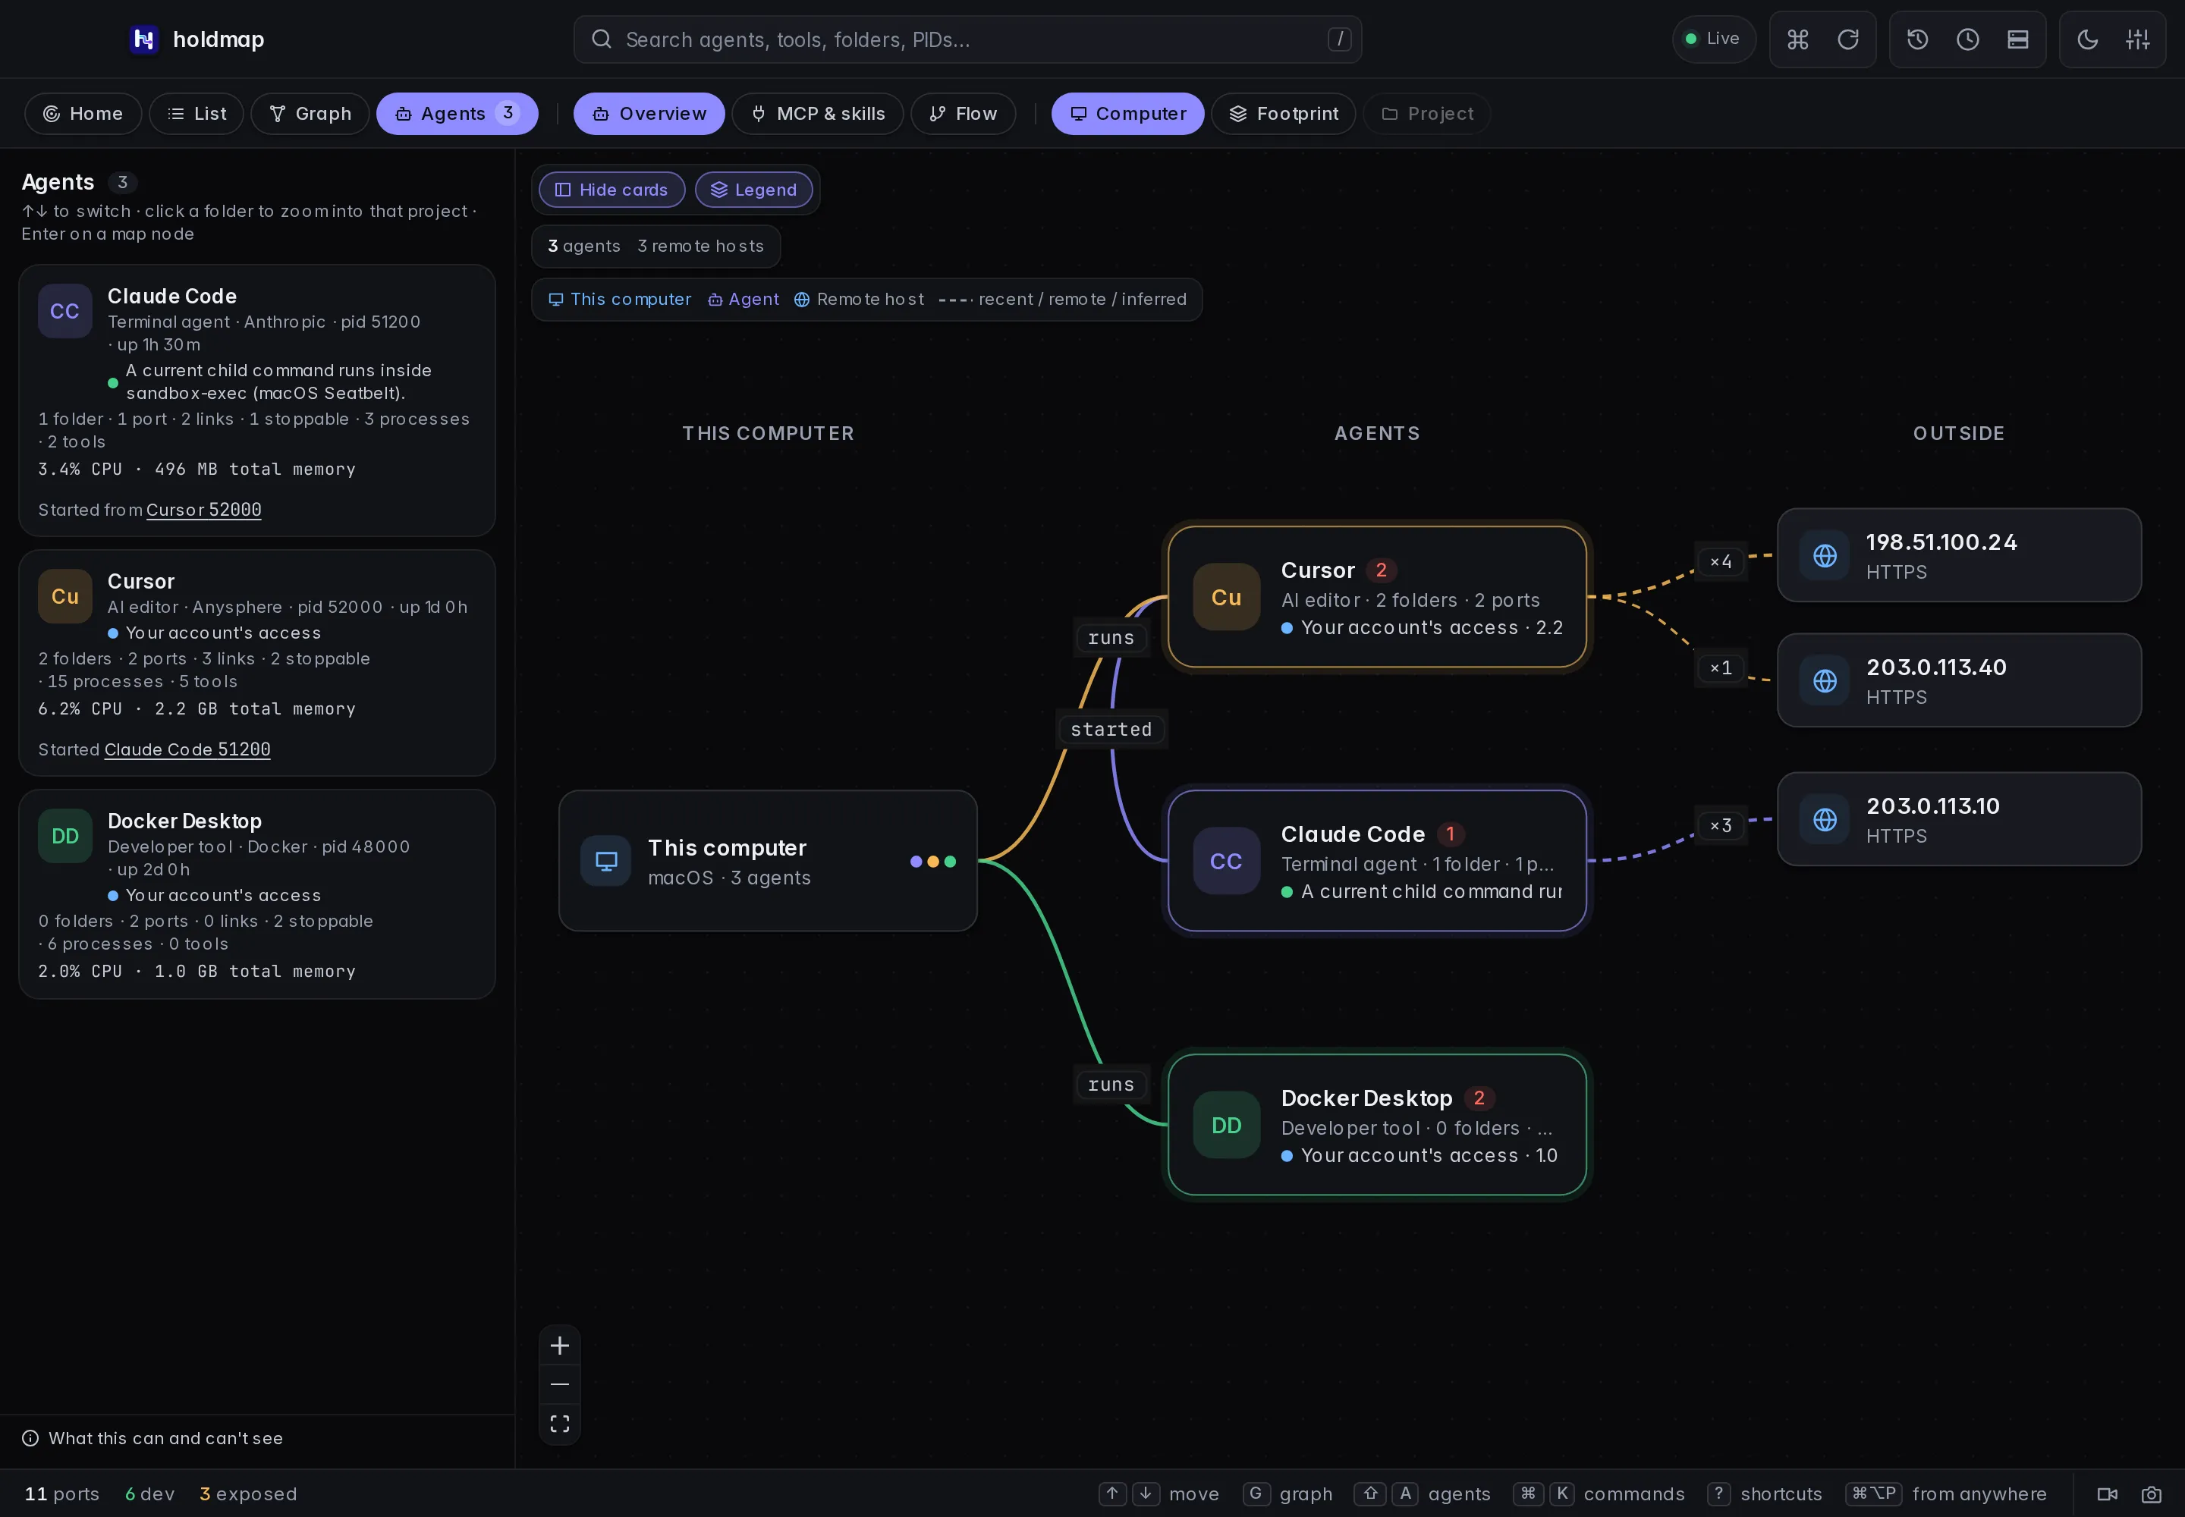Click the holdmap logo icon
2185x1517 pixels.
tap(143, 39)
